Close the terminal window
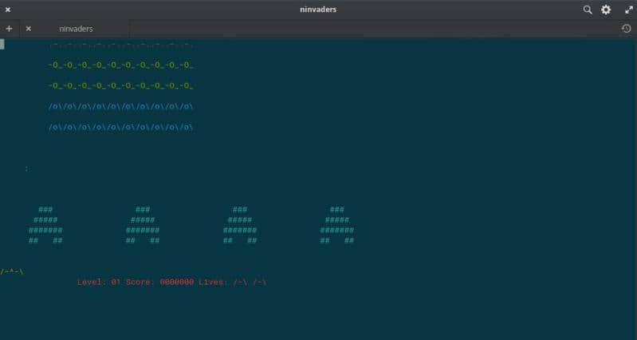 coord(8,10)
